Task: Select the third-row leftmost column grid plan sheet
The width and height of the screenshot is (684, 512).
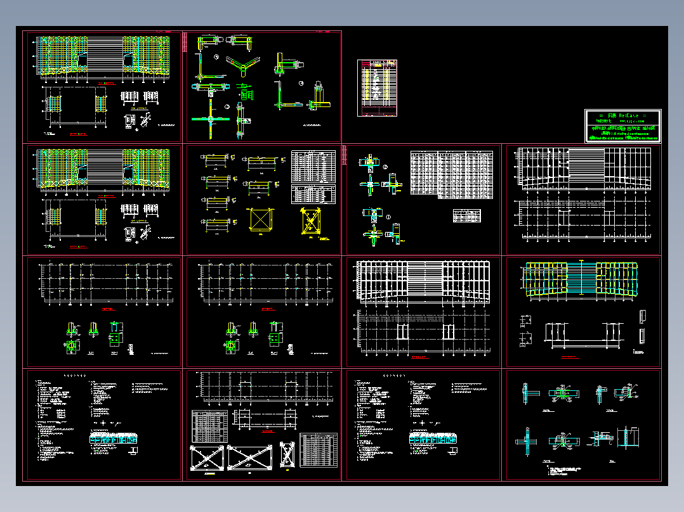Action: [104, 312]
